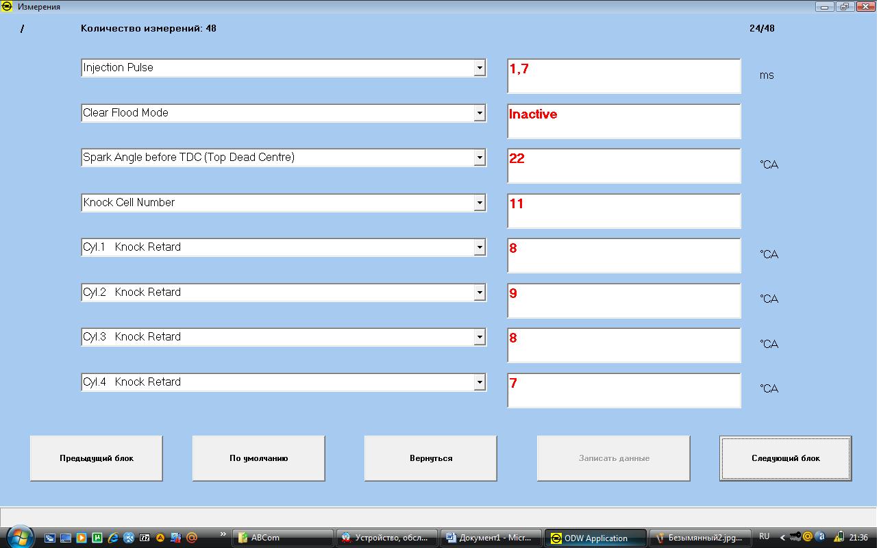
Task: Click the Injection Pulse value field
Action: point(623,76)
